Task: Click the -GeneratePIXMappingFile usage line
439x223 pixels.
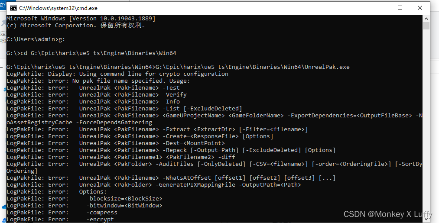Action: click(x=154, y=184)
